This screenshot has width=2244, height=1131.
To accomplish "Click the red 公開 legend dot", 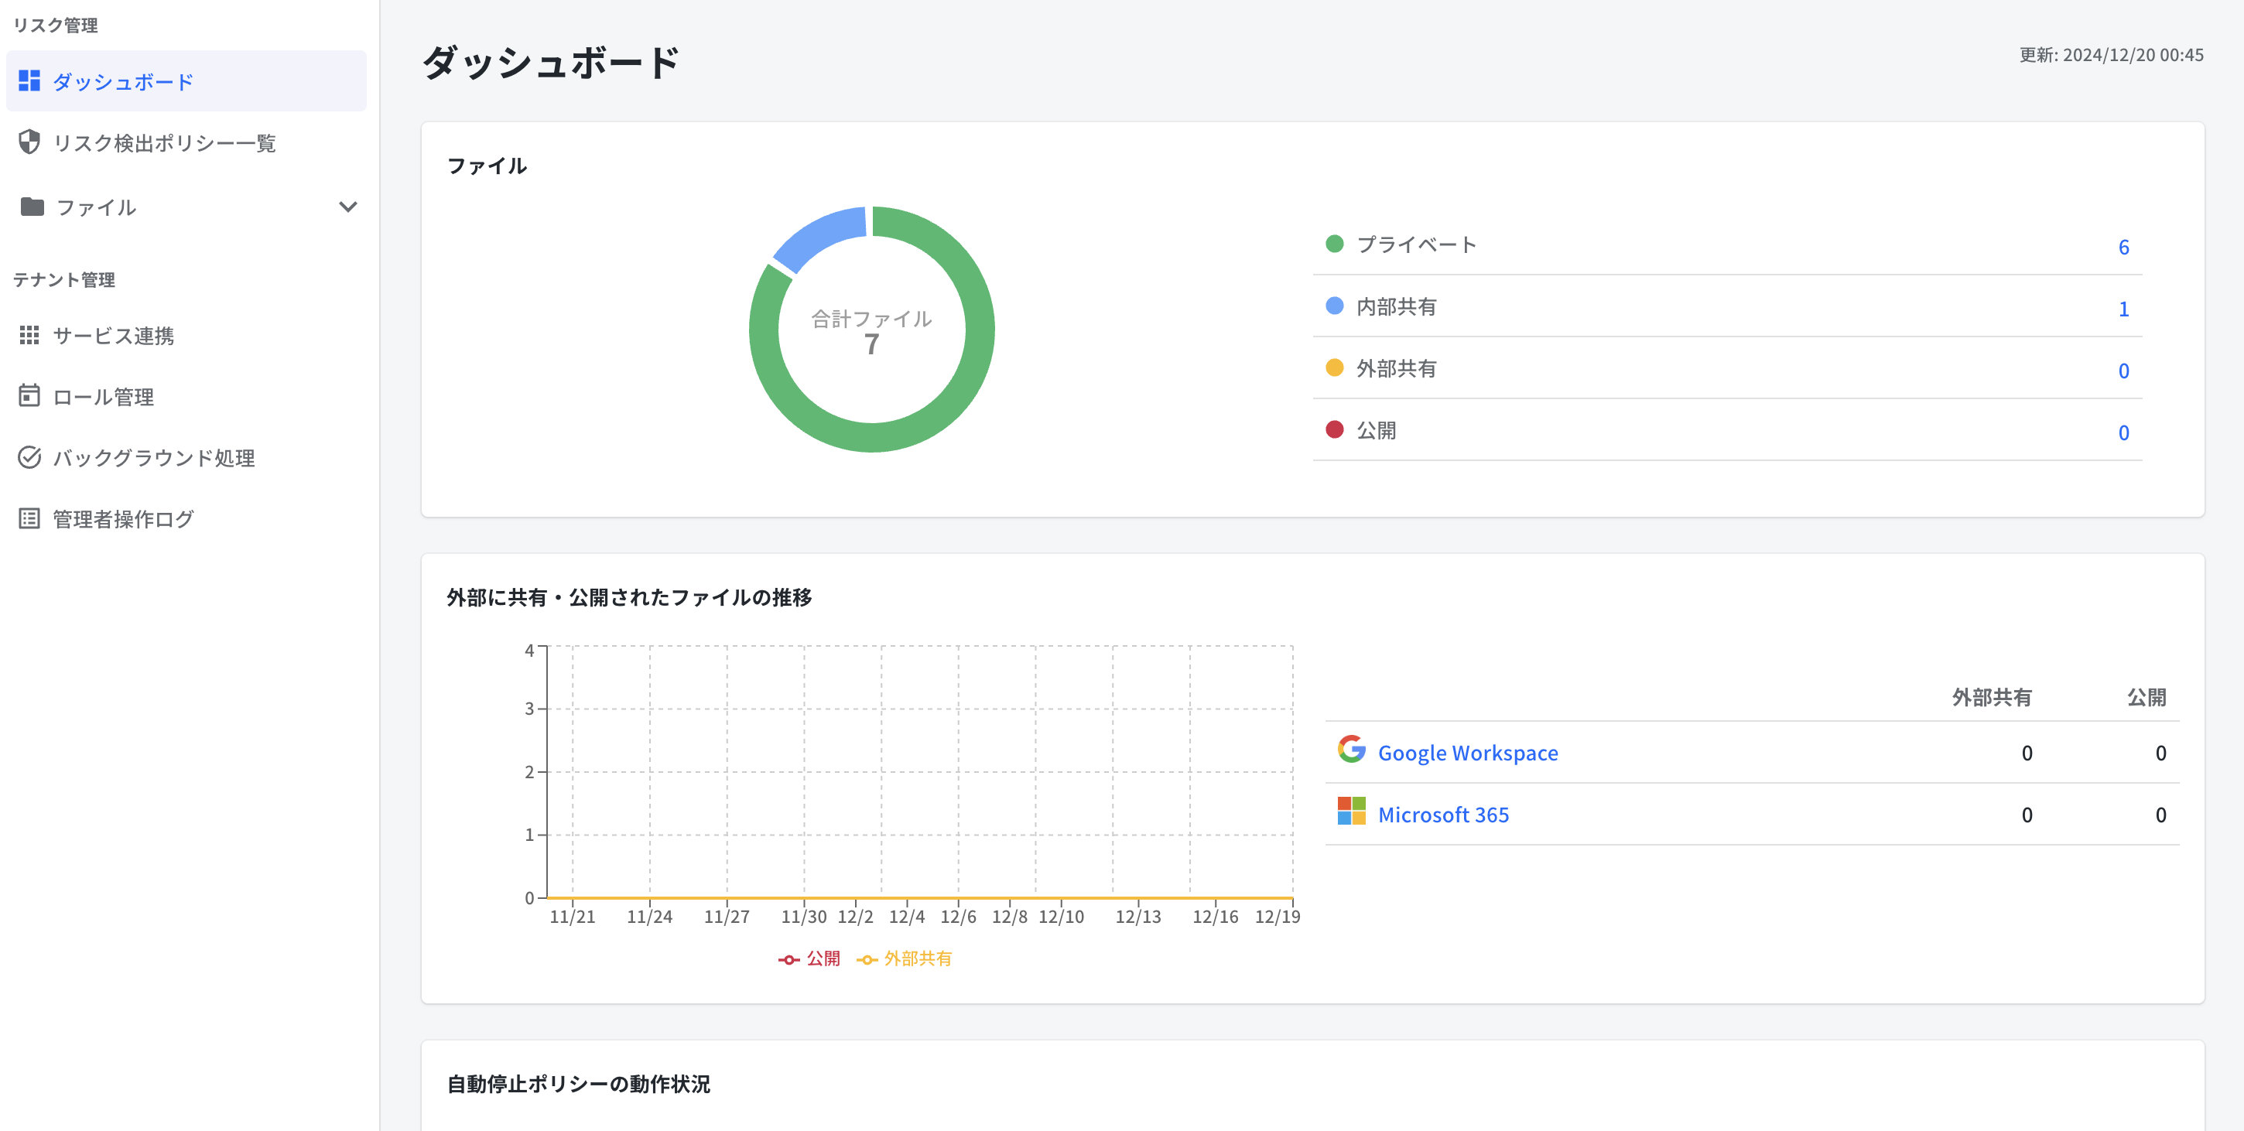I will [x=1335, y=429].
